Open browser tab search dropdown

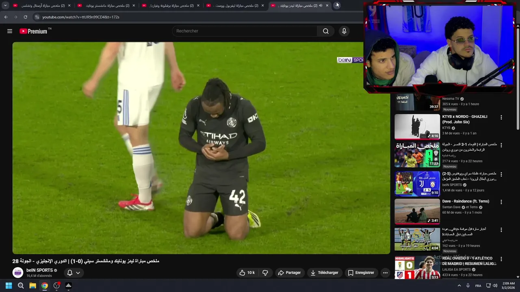5,5
